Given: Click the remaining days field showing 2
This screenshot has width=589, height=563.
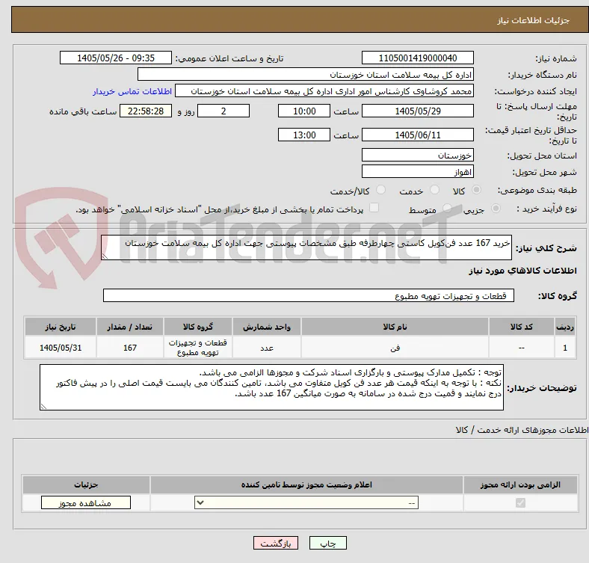Looking at the screenshot, I should point(223,111).
